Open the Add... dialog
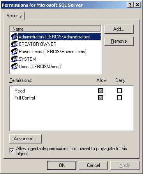 pyautogui.click(x=119, y=29)
